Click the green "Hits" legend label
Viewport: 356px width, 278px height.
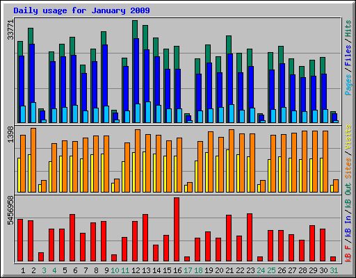[x=348, y=28]
